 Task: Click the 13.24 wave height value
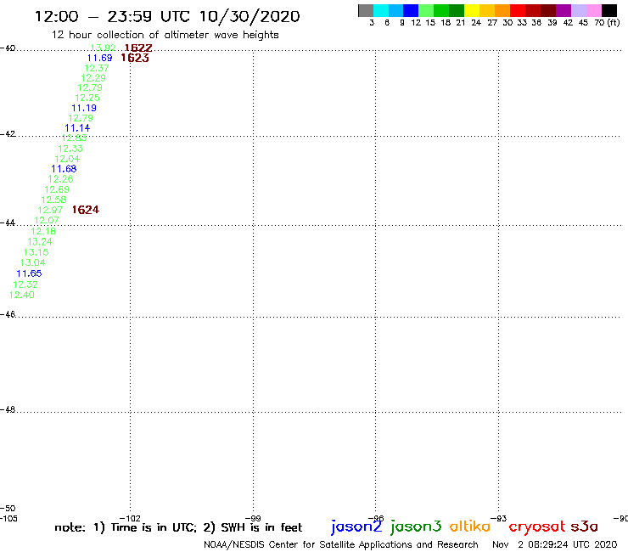(x=40, y=242)
